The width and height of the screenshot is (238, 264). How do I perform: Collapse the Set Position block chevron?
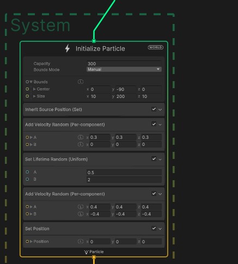160,229
